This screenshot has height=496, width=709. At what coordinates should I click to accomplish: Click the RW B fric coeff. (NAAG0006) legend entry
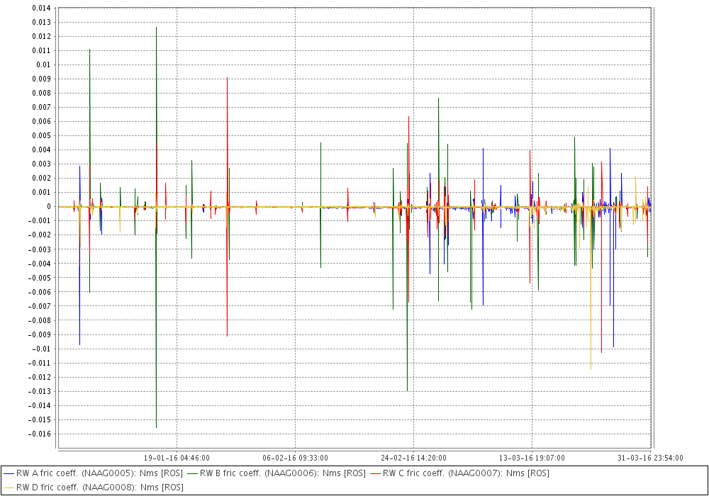pos(277,473)
